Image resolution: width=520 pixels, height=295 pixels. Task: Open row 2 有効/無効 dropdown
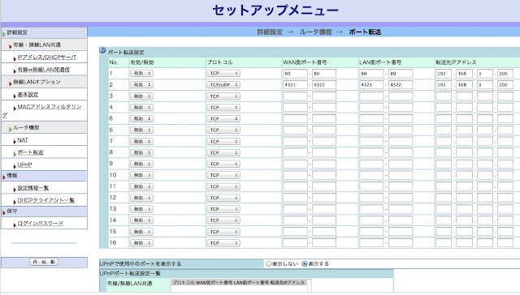point(141,84)
